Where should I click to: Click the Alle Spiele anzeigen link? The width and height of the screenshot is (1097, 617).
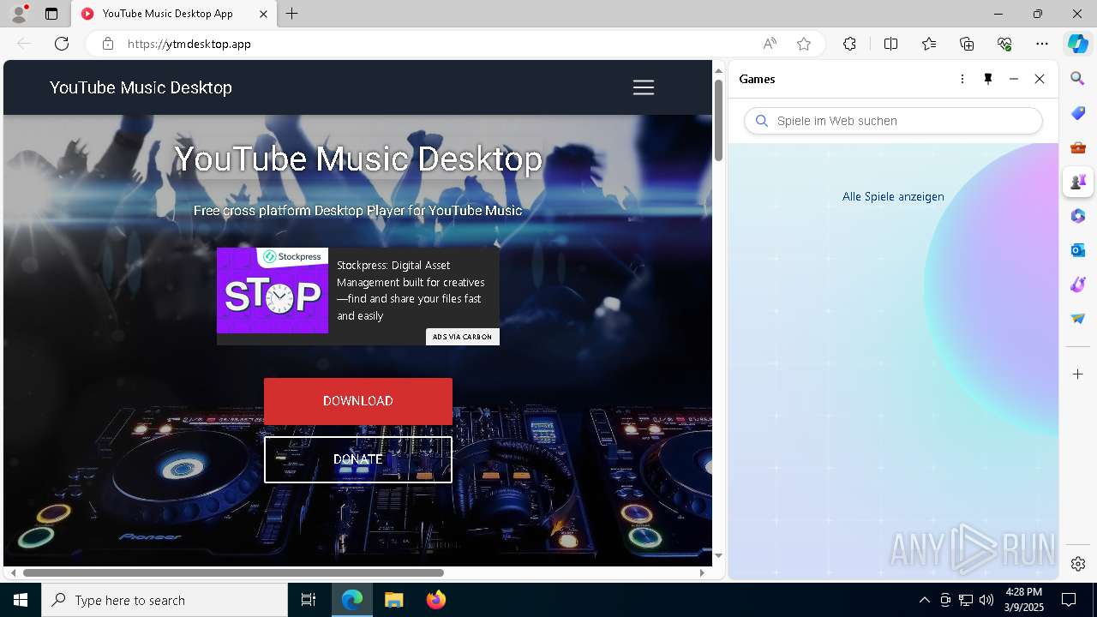pyautogui.click(x=893, y=196)
